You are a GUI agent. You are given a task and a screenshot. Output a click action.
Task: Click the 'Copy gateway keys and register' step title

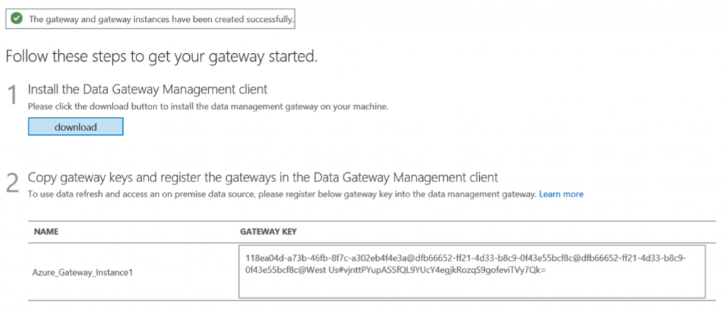263,177
